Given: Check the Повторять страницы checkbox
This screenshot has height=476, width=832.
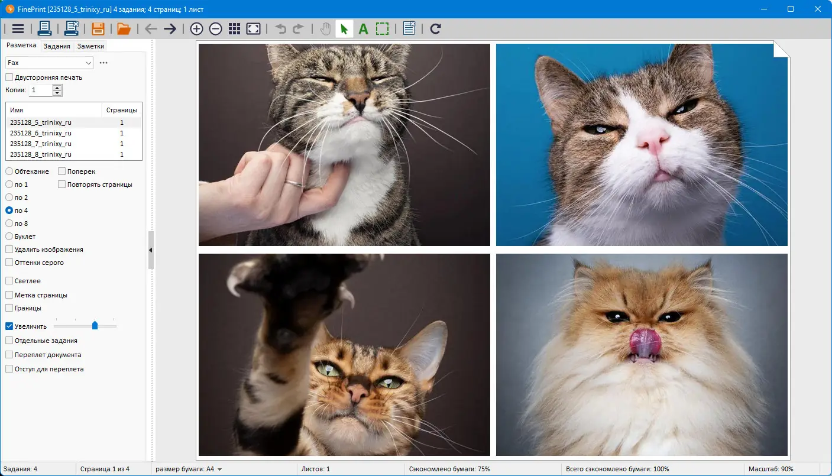Looking at the screenshot, I should pos(62,184).
